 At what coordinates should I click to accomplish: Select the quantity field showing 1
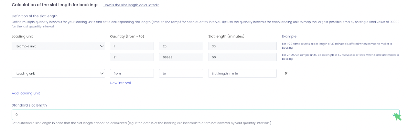click(132, 46)
